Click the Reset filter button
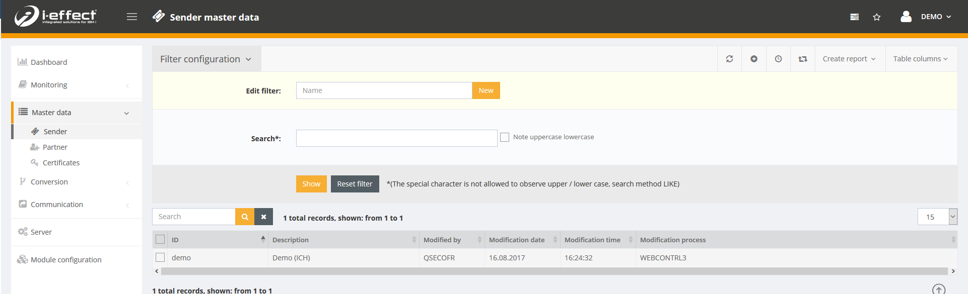Screen dimensions: 968x294 [355, 184]
